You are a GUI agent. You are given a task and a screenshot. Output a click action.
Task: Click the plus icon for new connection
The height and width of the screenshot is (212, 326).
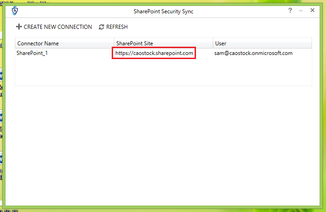pyautogui.click(x=19, y=27)
